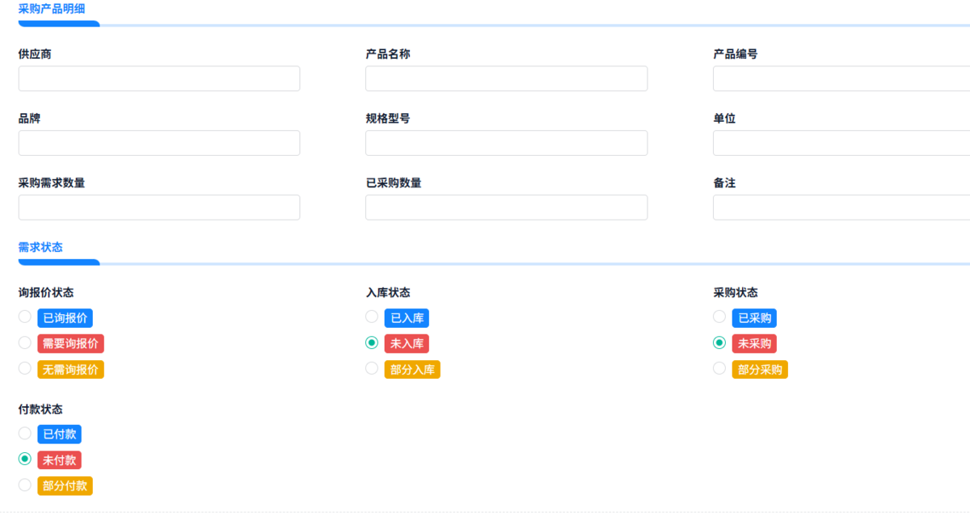
Task: Click the 入库状态 group label
Action: click(x=388, y=292)
